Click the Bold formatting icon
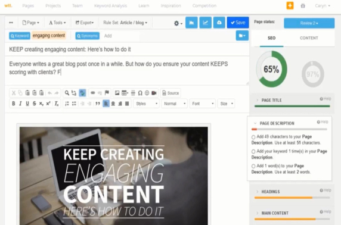This screenshot has width=341, height=225. [x=14, y=104]
